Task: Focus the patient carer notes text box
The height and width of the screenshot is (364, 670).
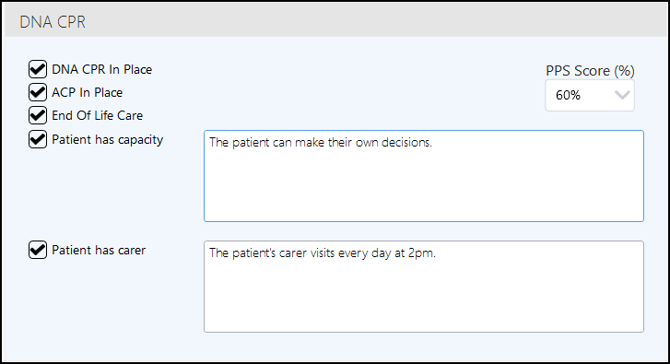Action: click(424, 287)
